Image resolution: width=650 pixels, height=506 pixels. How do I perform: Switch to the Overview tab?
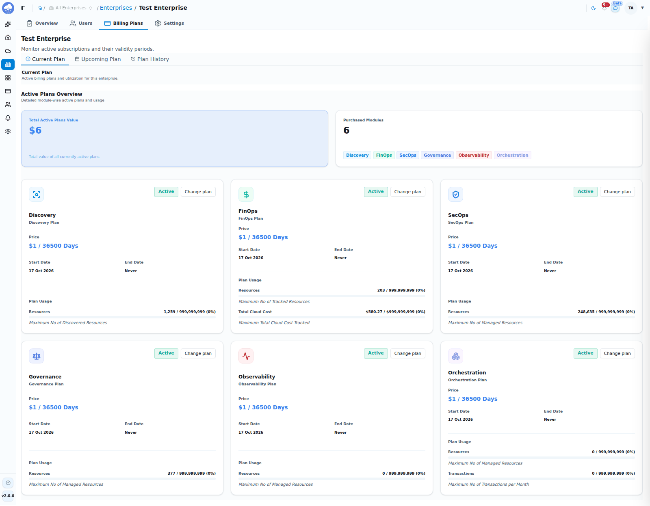point(42,23)
